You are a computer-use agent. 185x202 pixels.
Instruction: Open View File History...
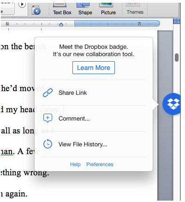point(94,144)
